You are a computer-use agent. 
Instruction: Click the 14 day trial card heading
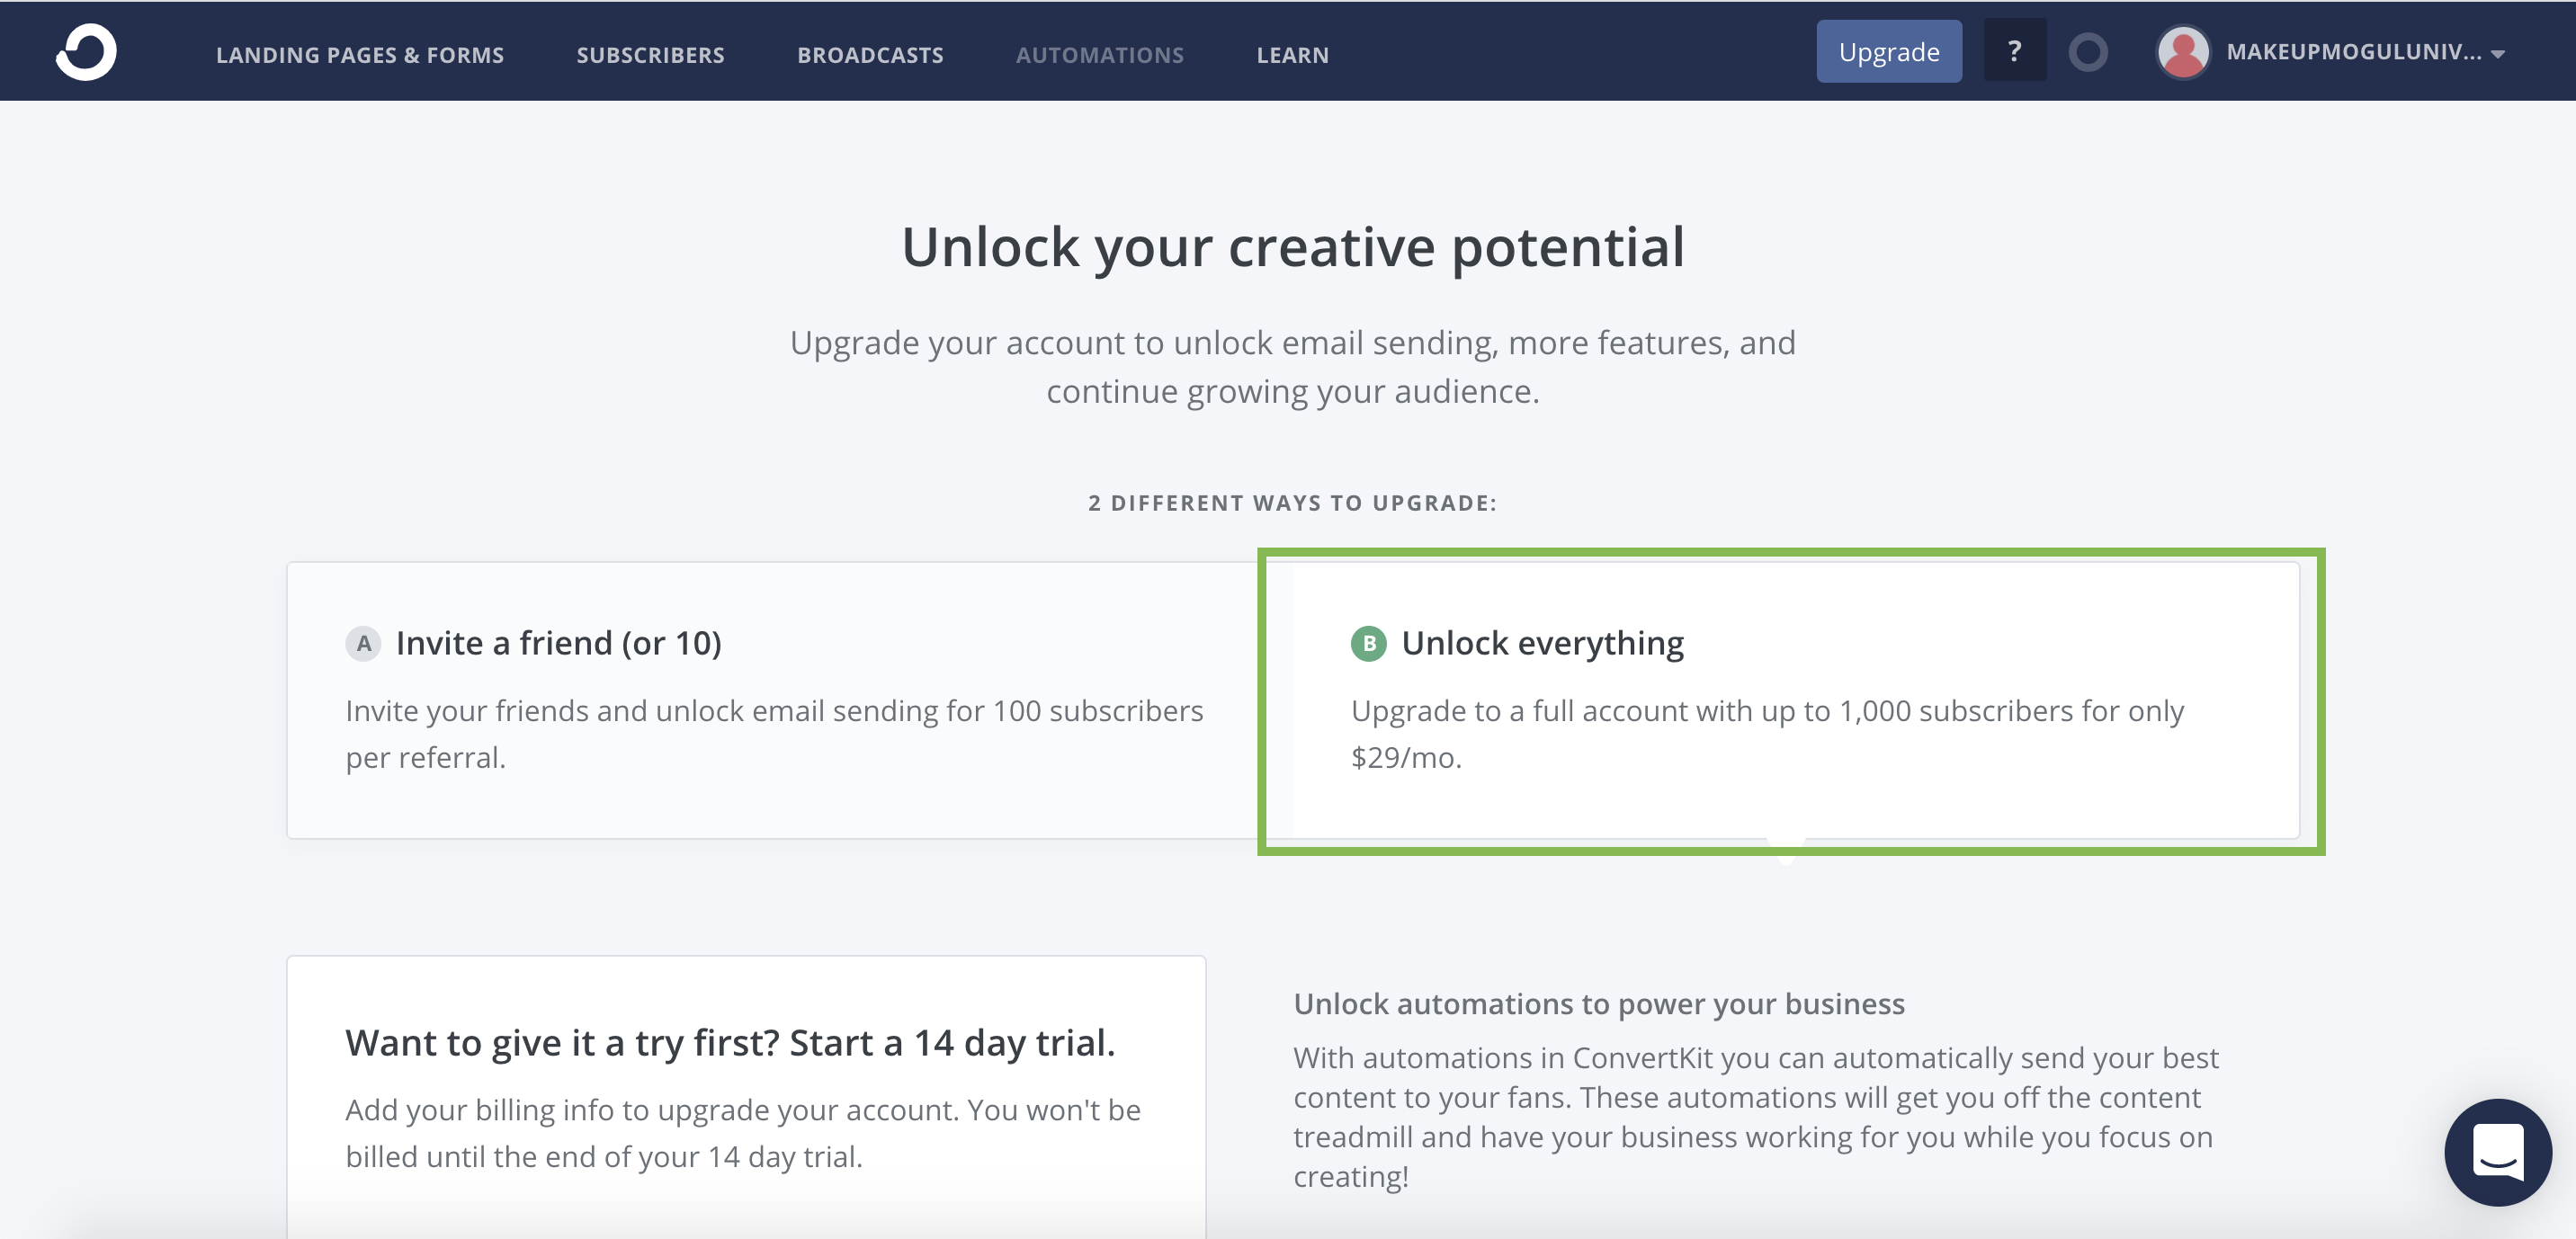pyautogui.click(x=730, y=1043)
